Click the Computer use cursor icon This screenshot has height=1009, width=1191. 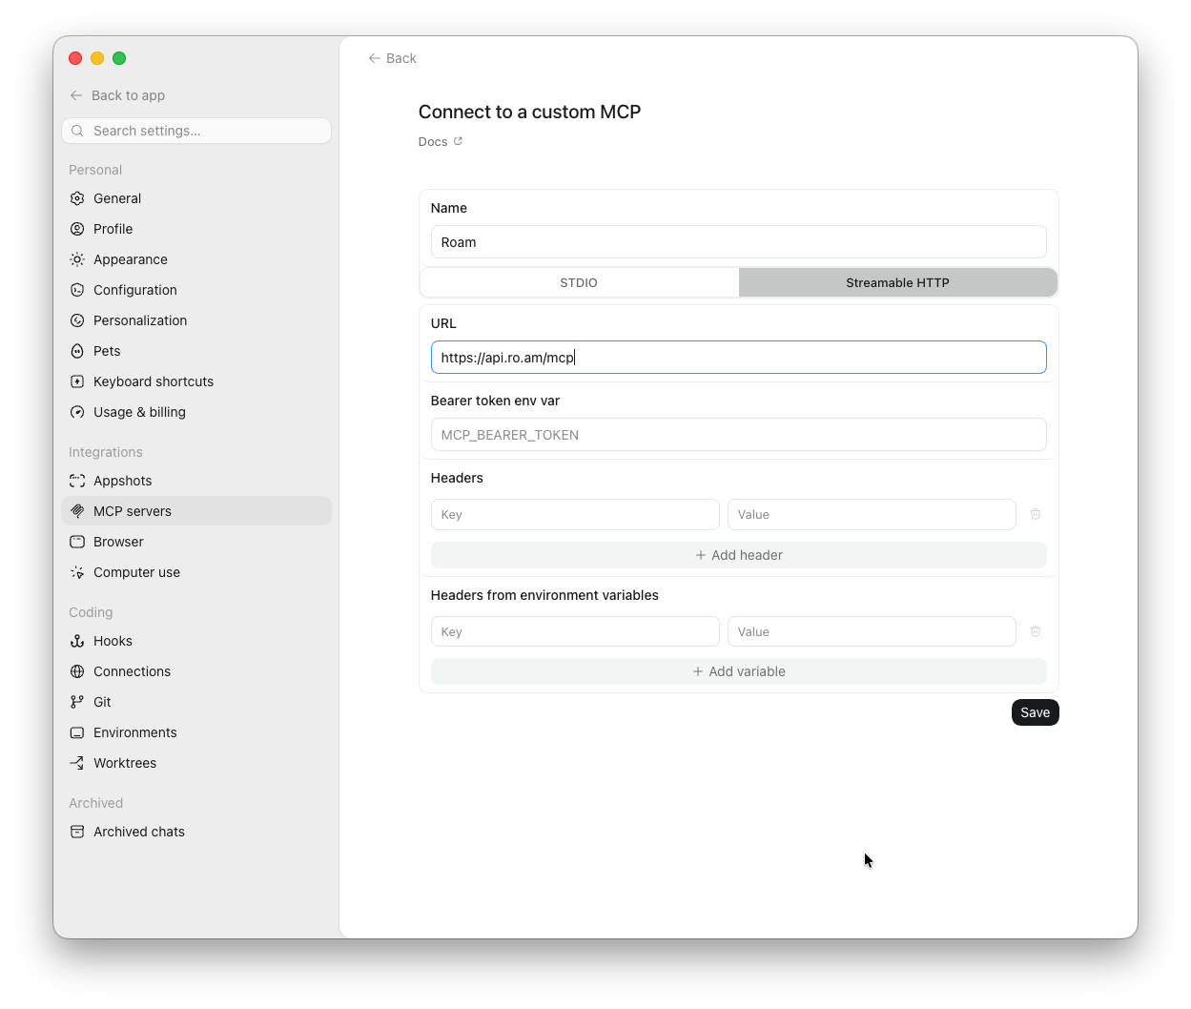77,572
